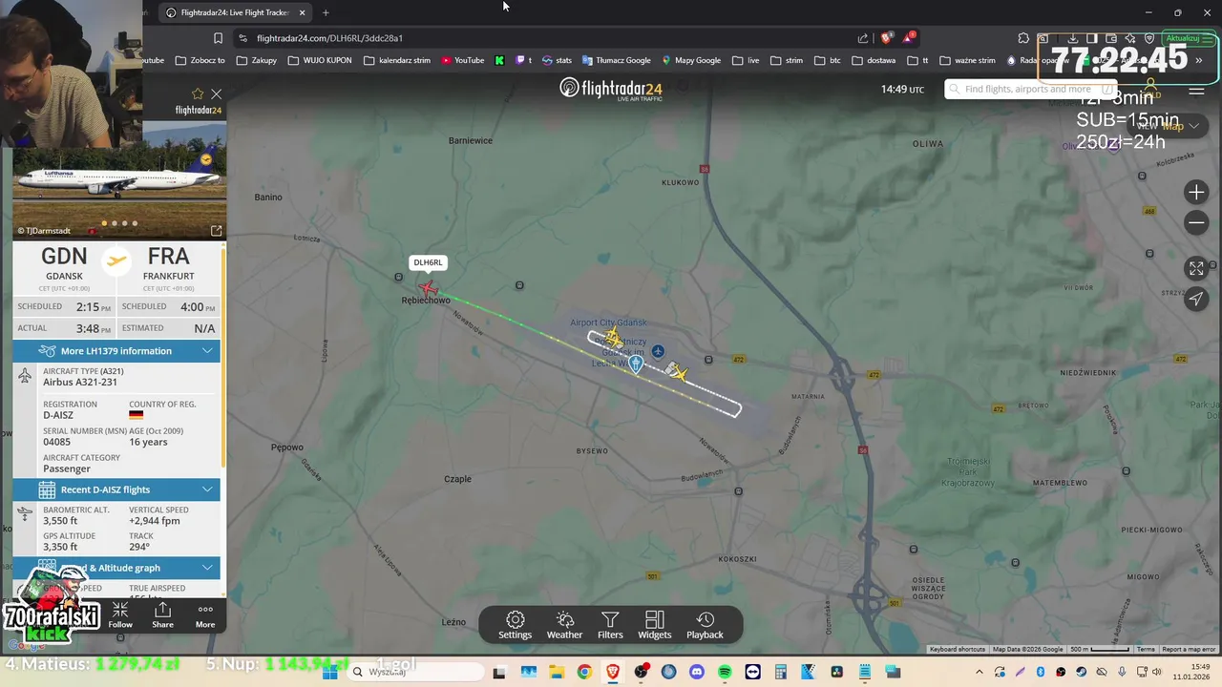Open Tłumacz Google bookmark
The height and width of the screenshot is (687, 1222).
616,60
